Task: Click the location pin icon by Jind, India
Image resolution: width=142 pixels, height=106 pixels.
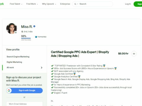Action: pyautogui.click(x=22, y=32)
